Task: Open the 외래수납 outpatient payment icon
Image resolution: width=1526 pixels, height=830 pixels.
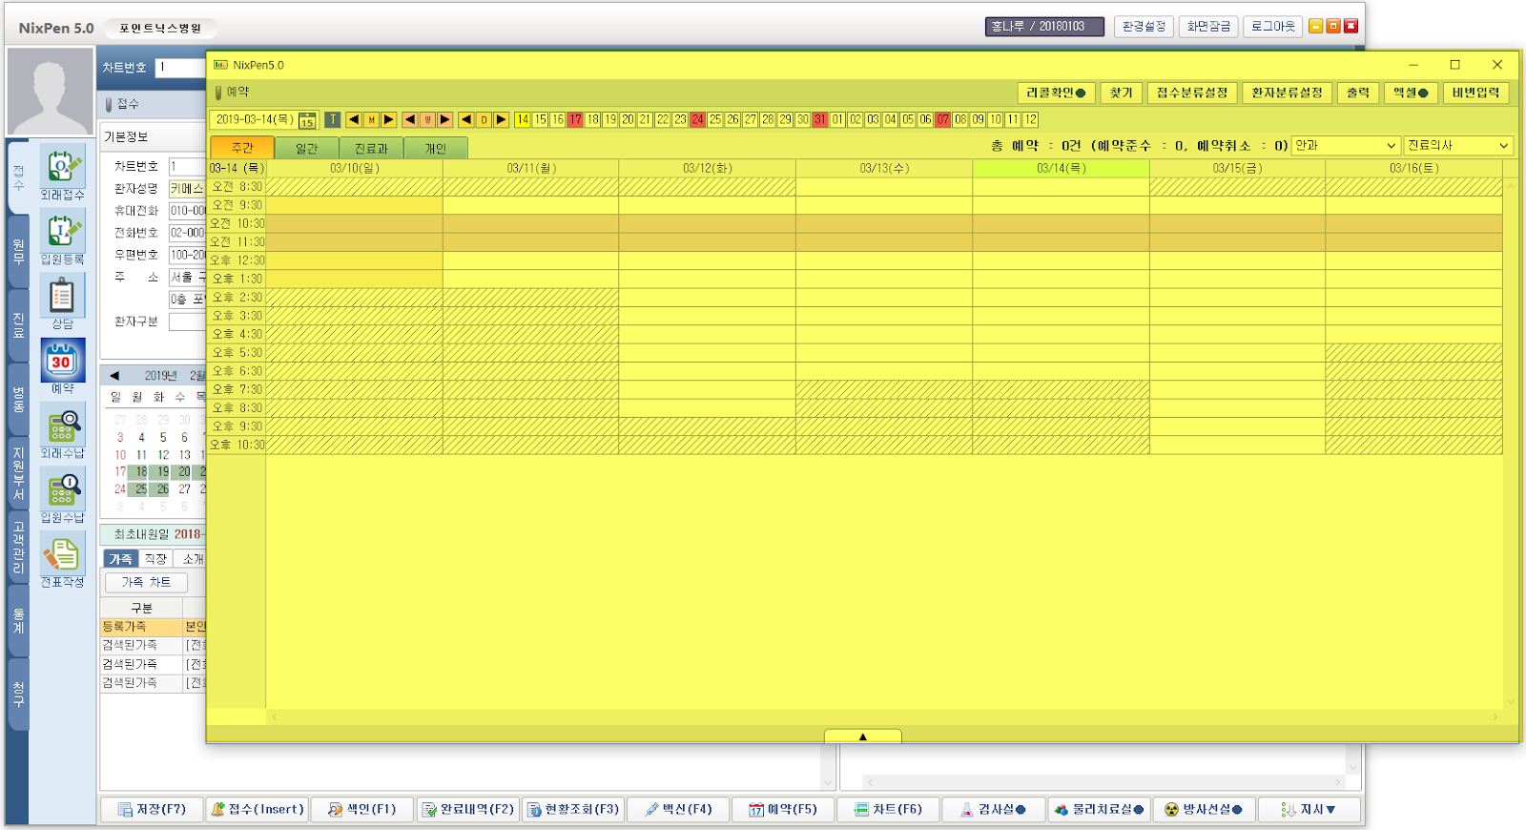Action: coord(62,425)
